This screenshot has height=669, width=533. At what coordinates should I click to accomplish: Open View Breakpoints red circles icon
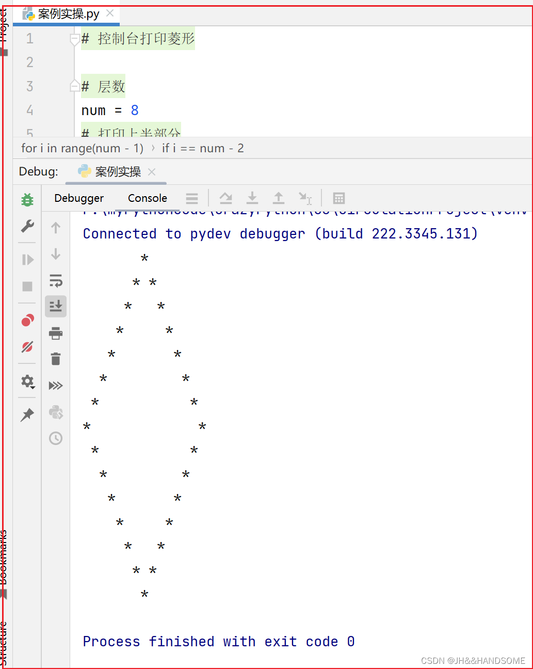(27, 320)
